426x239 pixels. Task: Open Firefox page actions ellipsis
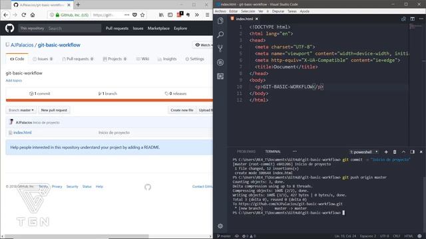(126, 15)
